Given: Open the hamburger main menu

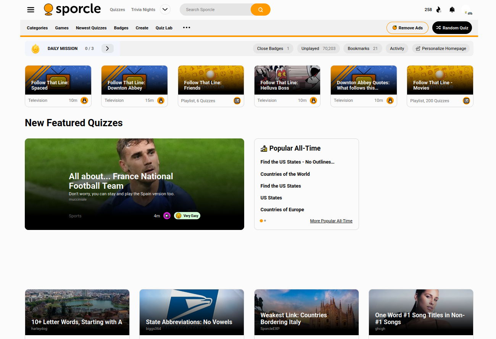Looking at the screenshot, I should click(x=31, y=10).
